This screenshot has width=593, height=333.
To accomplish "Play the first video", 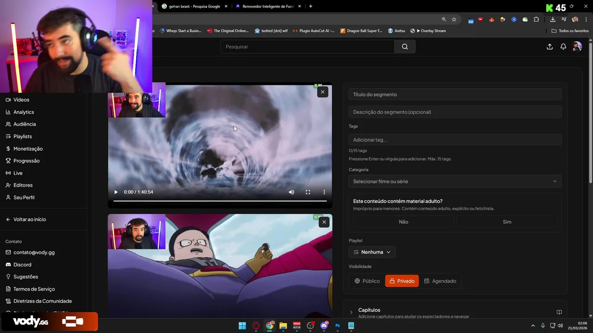I will coord(116,192).
